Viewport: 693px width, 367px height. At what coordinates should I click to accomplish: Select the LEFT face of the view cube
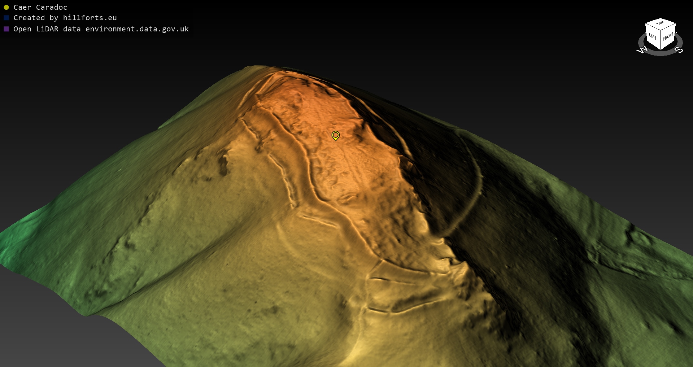tap(653, 36)
